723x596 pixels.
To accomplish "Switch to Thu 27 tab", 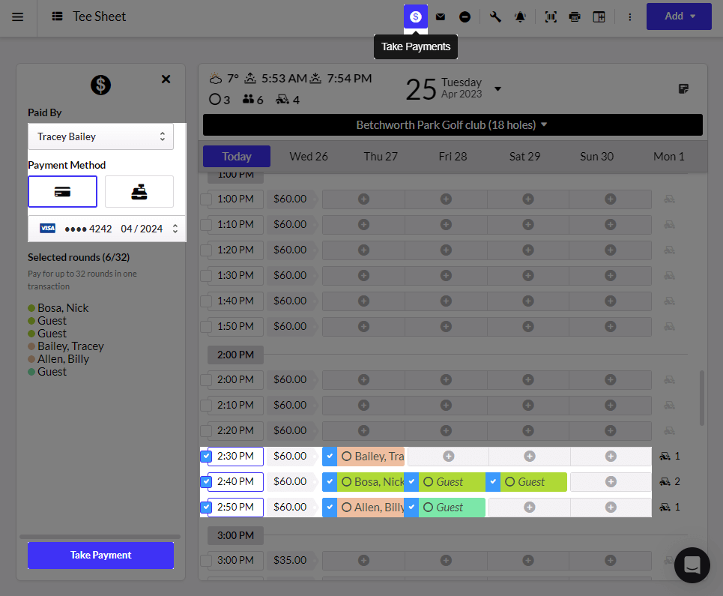I will pos(381,157).
